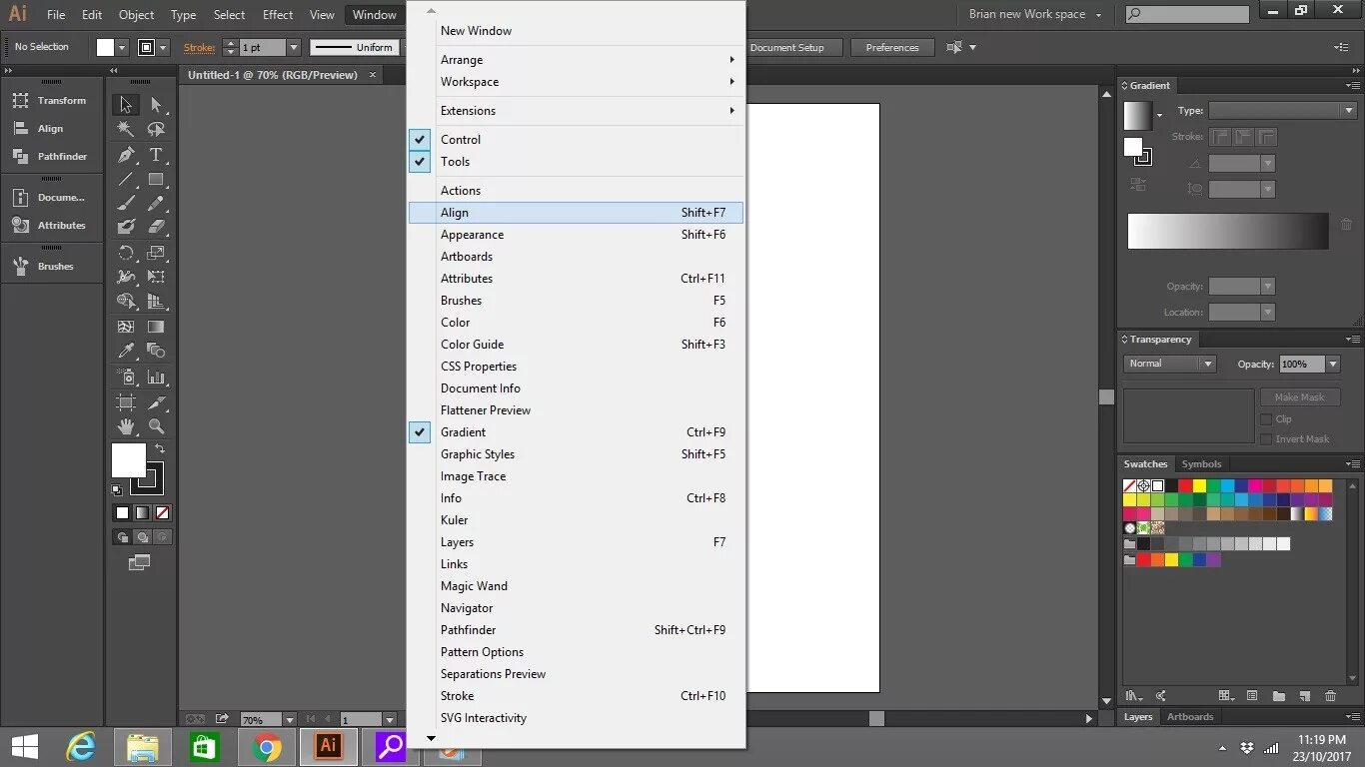Select the Pencil tool

[x=156, y=203]
